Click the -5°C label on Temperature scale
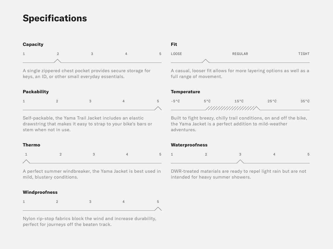The width and height of the screenshot is (333, 249). [x=175, y=101]
